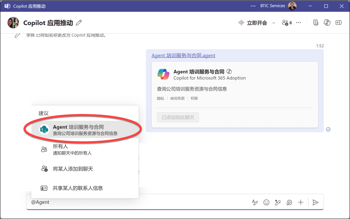
Task: Click the message sent checkmark icon
Action: point(328,130)
